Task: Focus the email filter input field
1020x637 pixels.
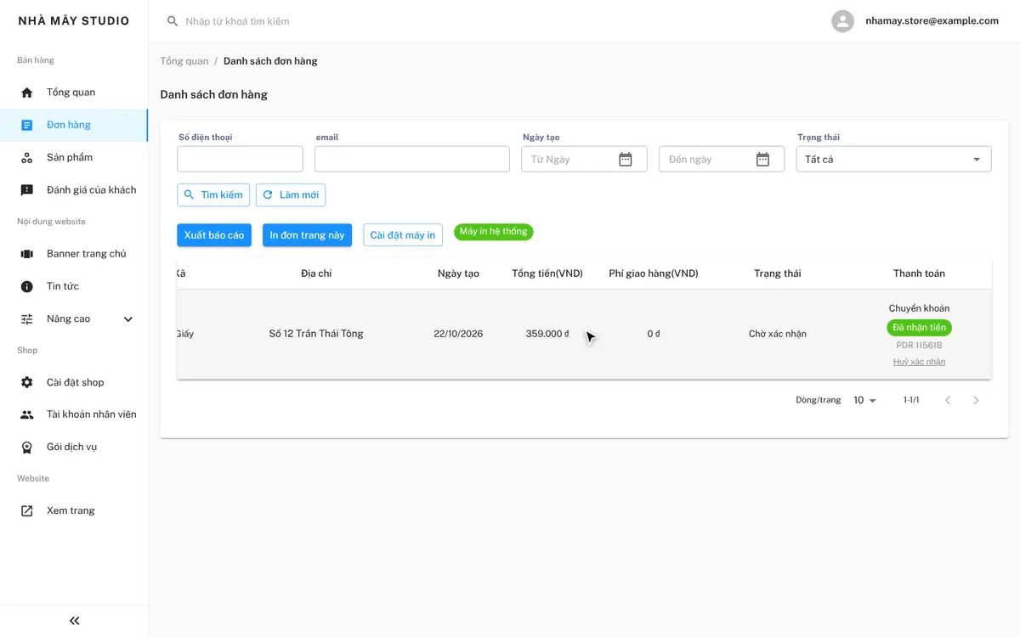Action: (x=412, y=159)
